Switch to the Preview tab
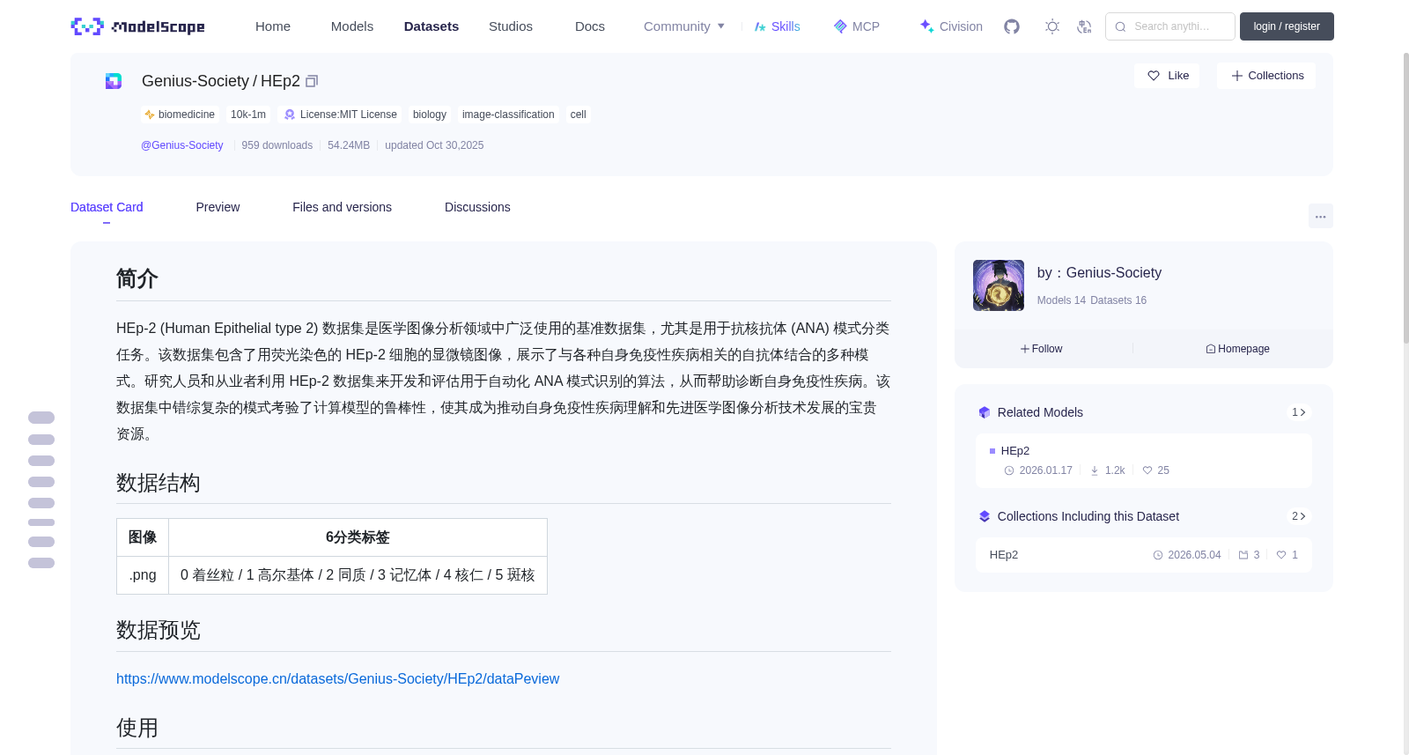This screenshot has height=755, width=1409. click(218, 207)
